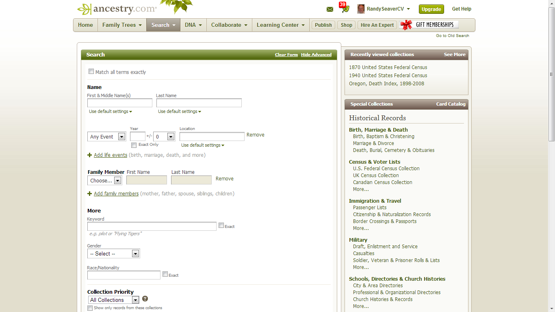Check Match all terms exactly
555x312 pixels.
(x=91, y=71)
